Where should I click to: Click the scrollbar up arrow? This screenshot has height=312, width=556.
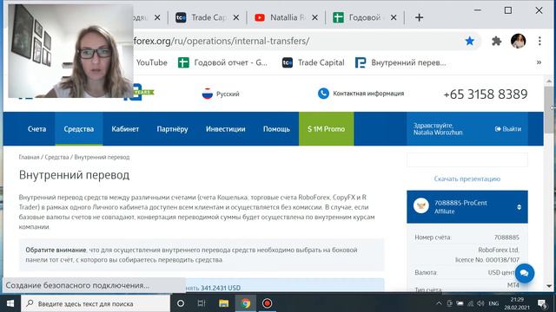click(549, 81)
